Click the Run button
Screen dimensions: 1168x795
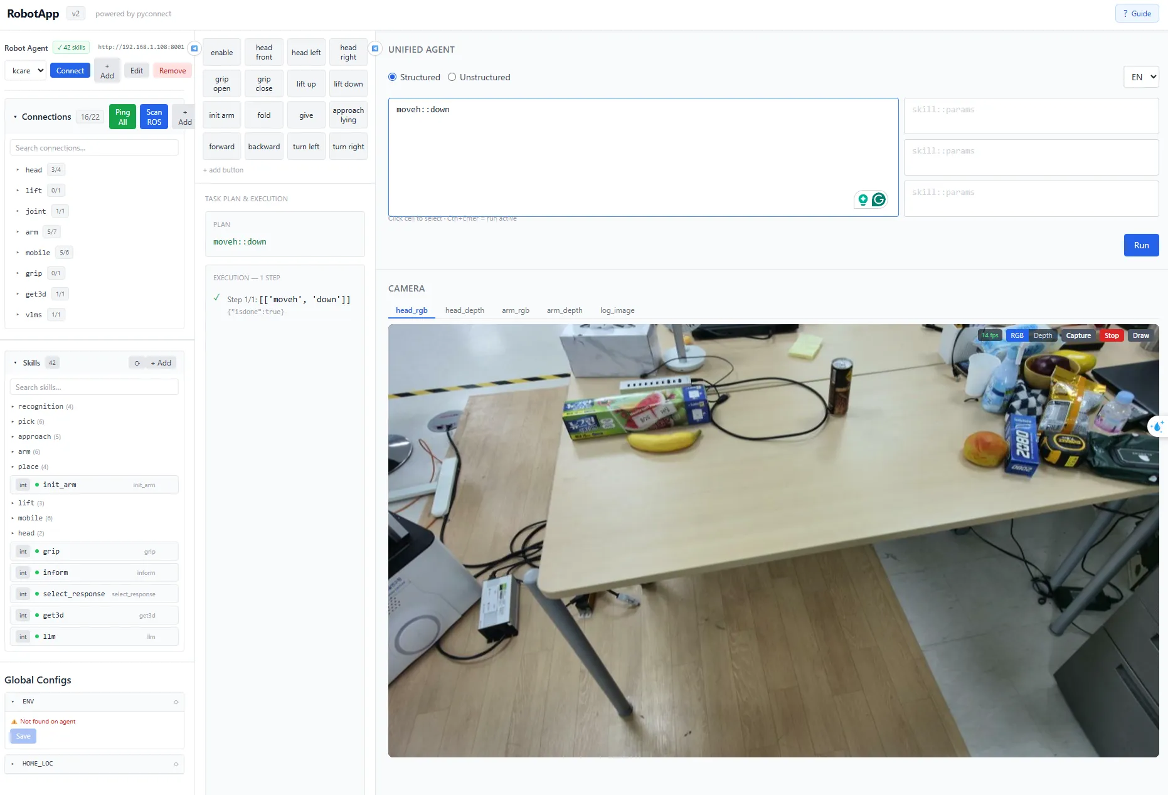click(1141, 245)
